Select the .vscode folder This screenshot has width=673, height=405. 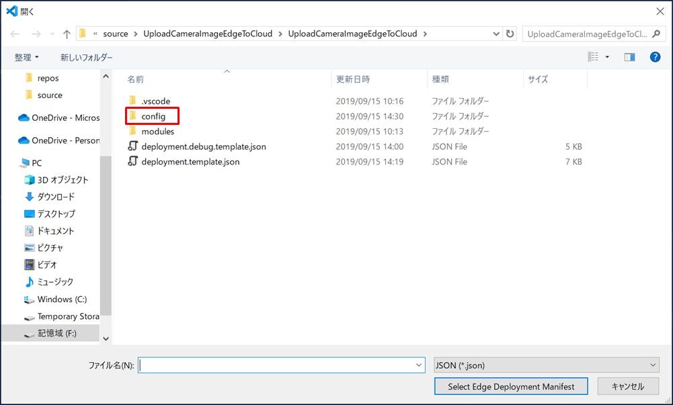click(x=156, y=101)
